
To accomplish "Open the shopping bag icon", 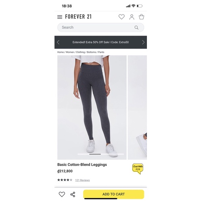I will pos(141,17).
